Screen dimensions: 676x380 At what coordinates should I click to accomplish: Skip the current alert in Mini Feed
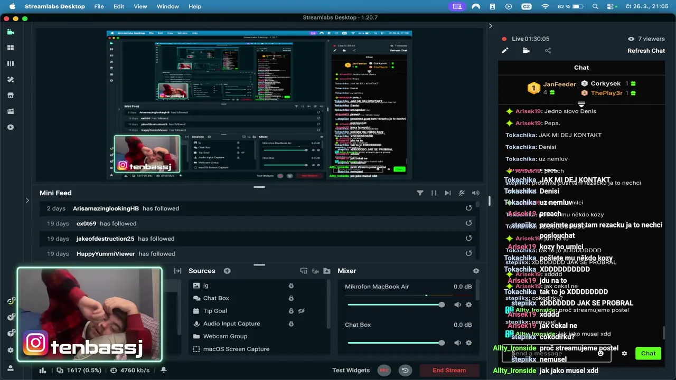pos(447,193)
